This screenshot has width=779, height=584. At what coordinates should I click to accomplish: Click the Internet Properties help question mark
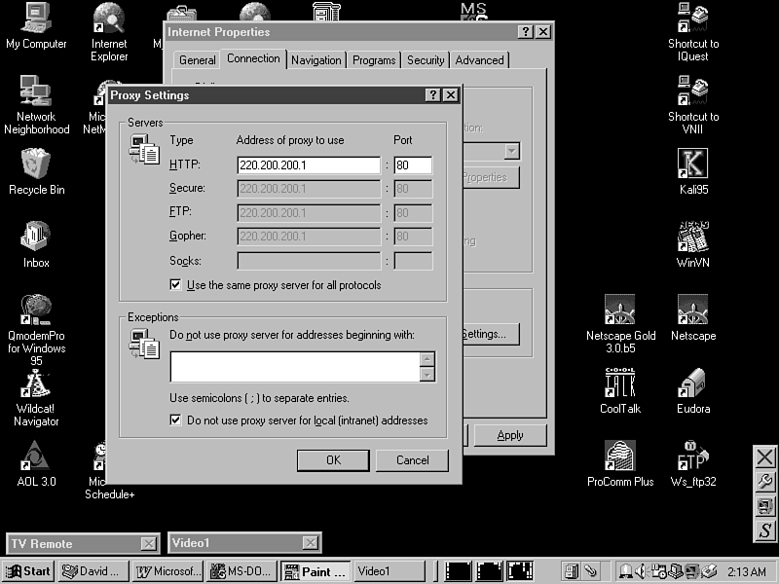[x=525, y=32]
